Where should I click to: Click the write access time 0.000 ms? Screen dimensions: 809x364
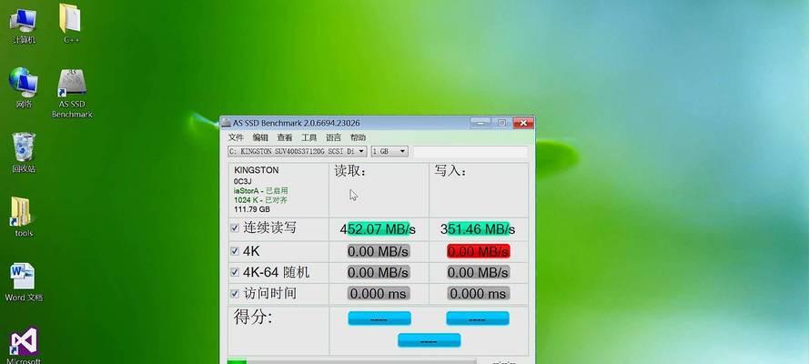[479, 293]
